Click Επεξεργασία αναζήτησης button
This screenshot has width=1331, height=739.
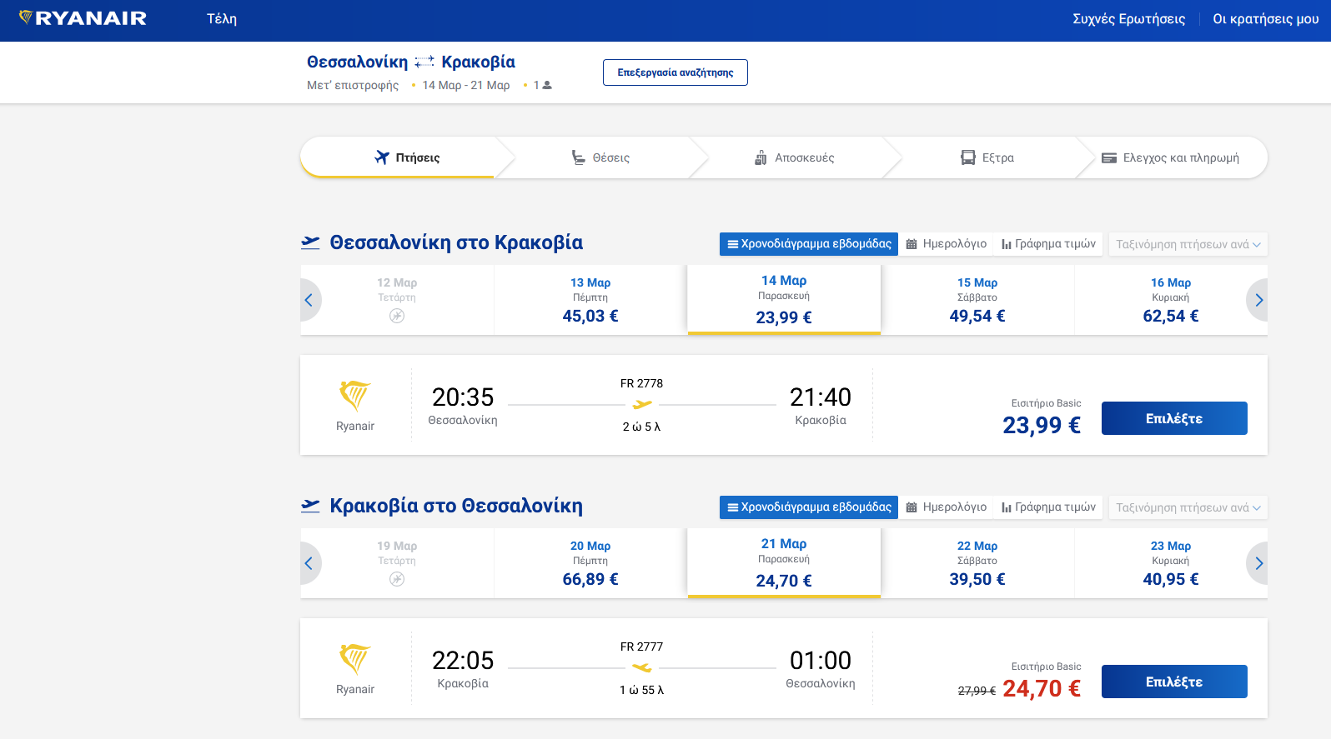point(676,72)
